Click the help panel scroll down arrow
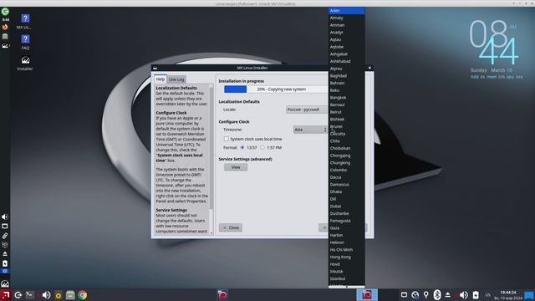This screenshot has width=535, height=301. (211, 232)
